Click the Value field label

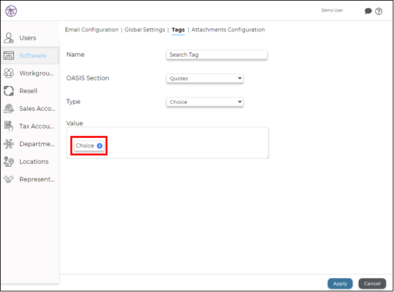pyautogui.click(x=75, y=123)
